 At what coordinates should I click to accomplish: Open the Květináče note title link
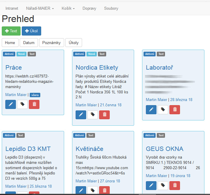coord(89,149)
